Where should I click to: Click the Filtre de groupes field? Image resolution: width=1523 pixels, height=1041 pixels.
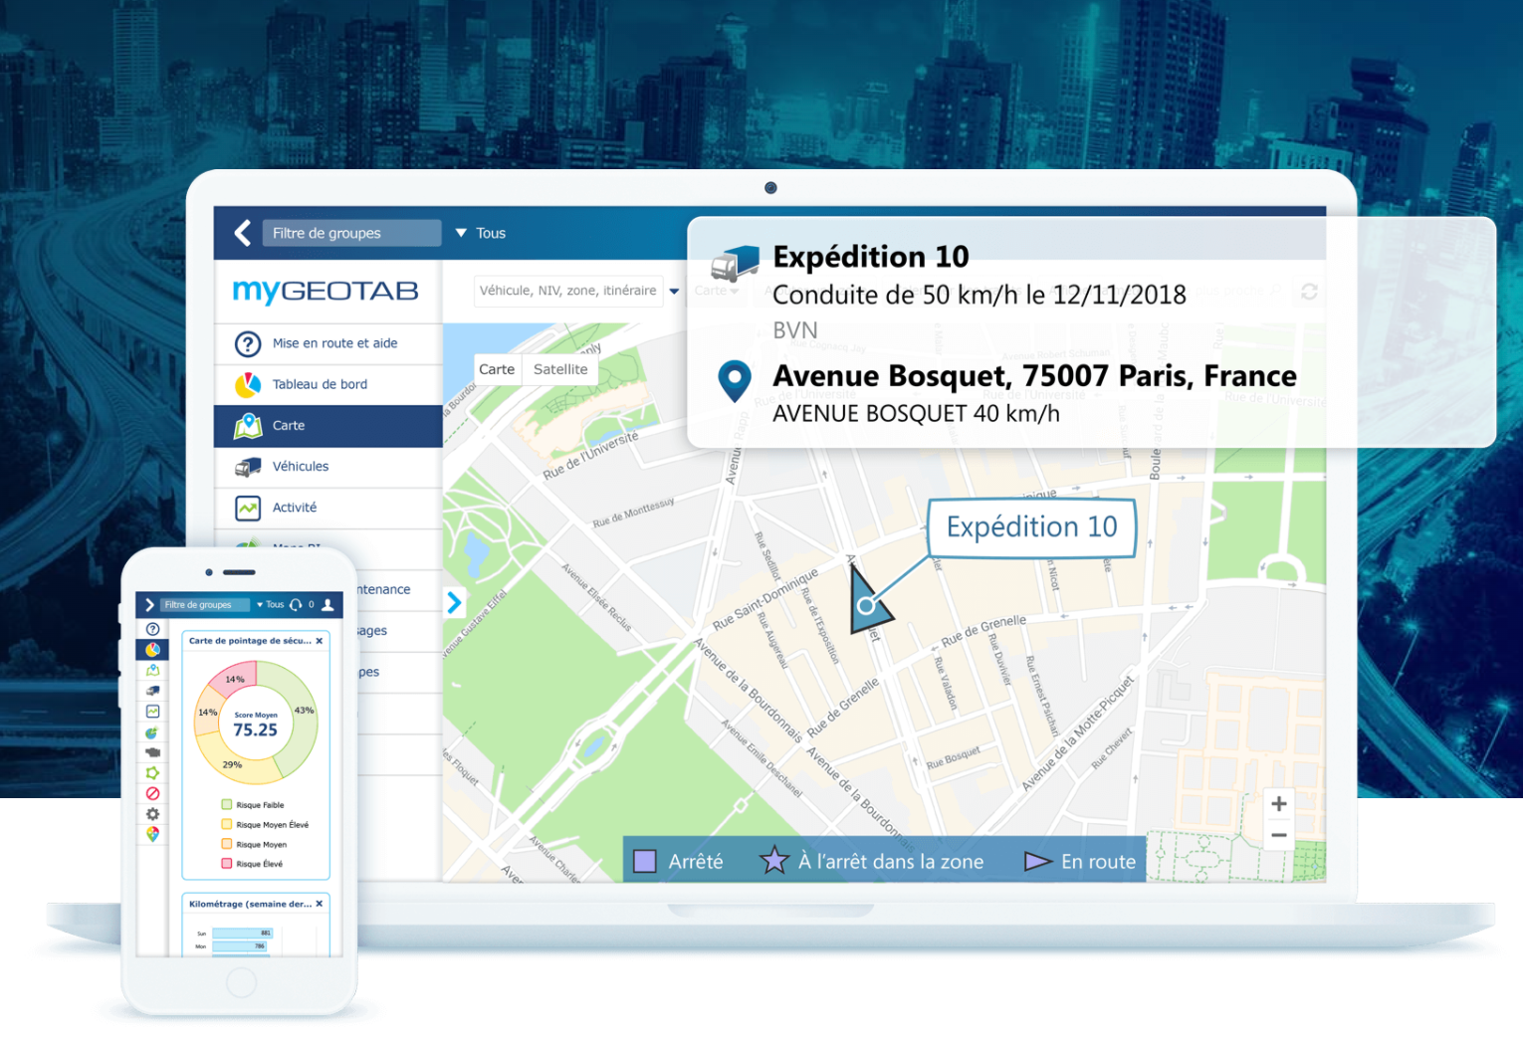pyautogui.click(x=351, y=233)
